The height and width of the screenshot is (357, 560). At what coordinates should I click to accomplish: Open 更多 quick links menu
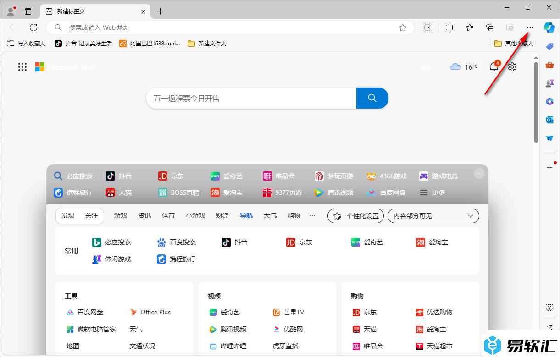[432, 192]
